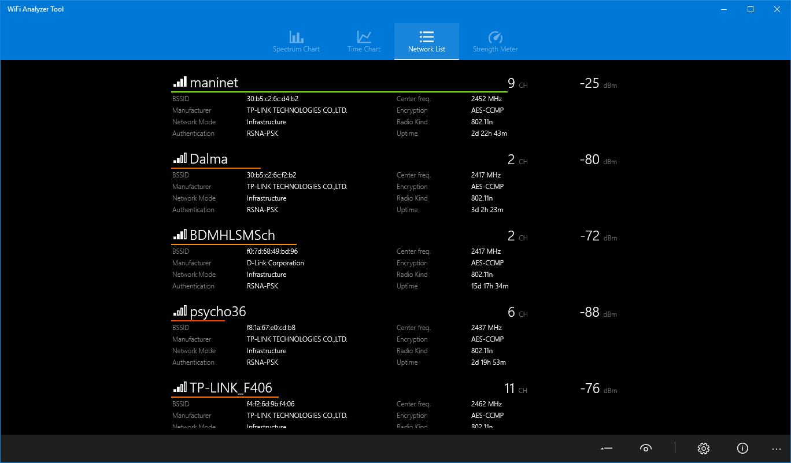This screenshot has width=791, height=463.
Task: Click the info icon in the bottom bar
Action: tap(742, 448)
